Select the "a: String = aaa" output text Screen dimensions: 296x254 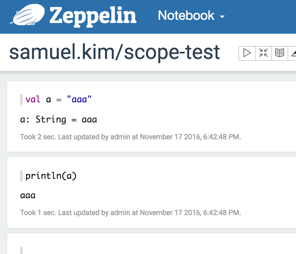coord(59,120)
